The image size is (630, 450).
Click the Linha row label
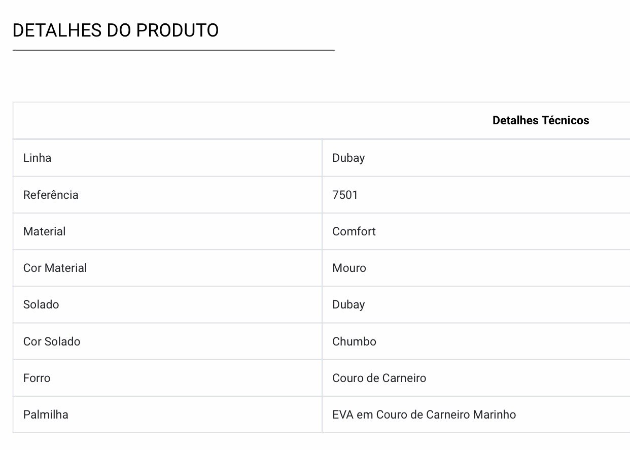coord(37,158)
